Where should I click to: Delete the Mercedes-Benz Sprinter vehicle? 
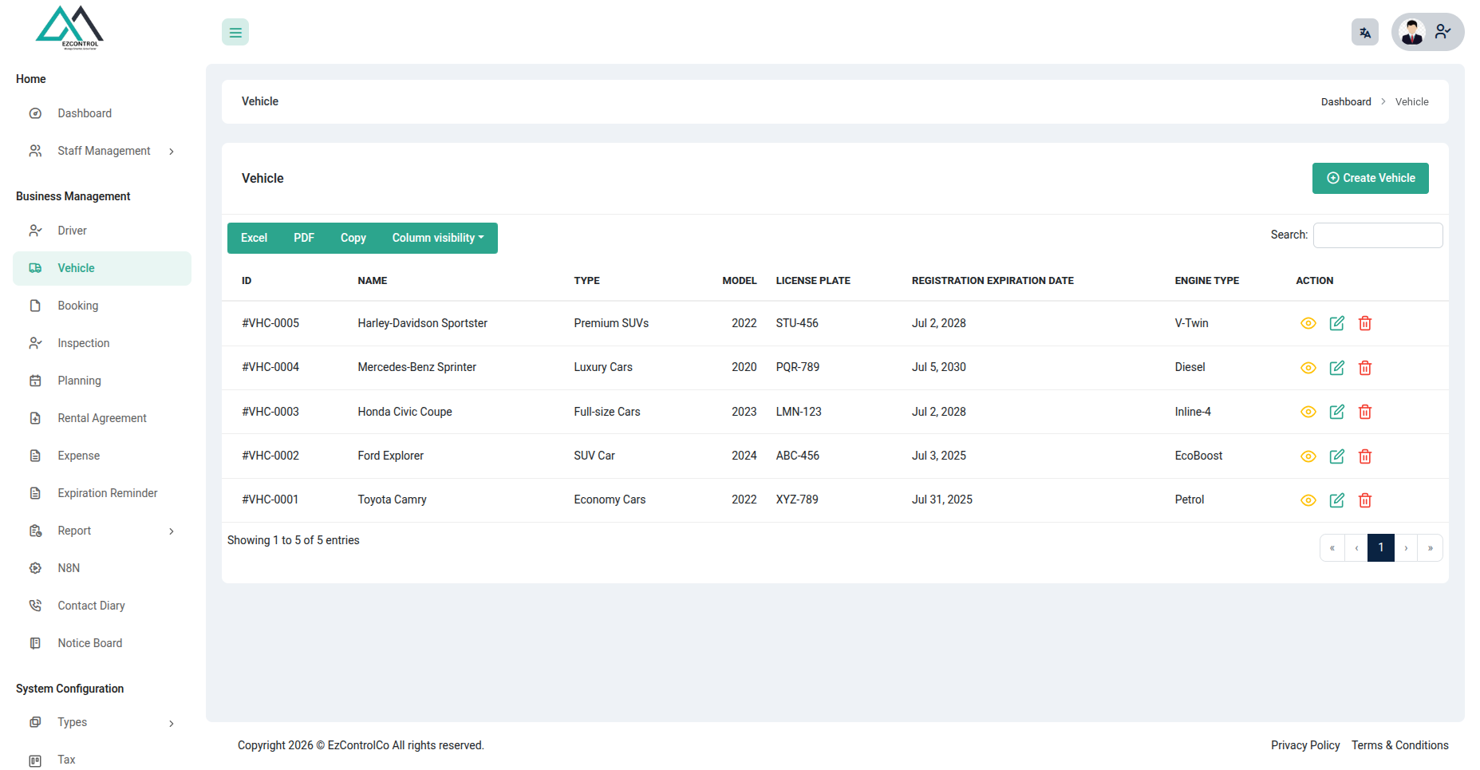[x=1365, y=368]
